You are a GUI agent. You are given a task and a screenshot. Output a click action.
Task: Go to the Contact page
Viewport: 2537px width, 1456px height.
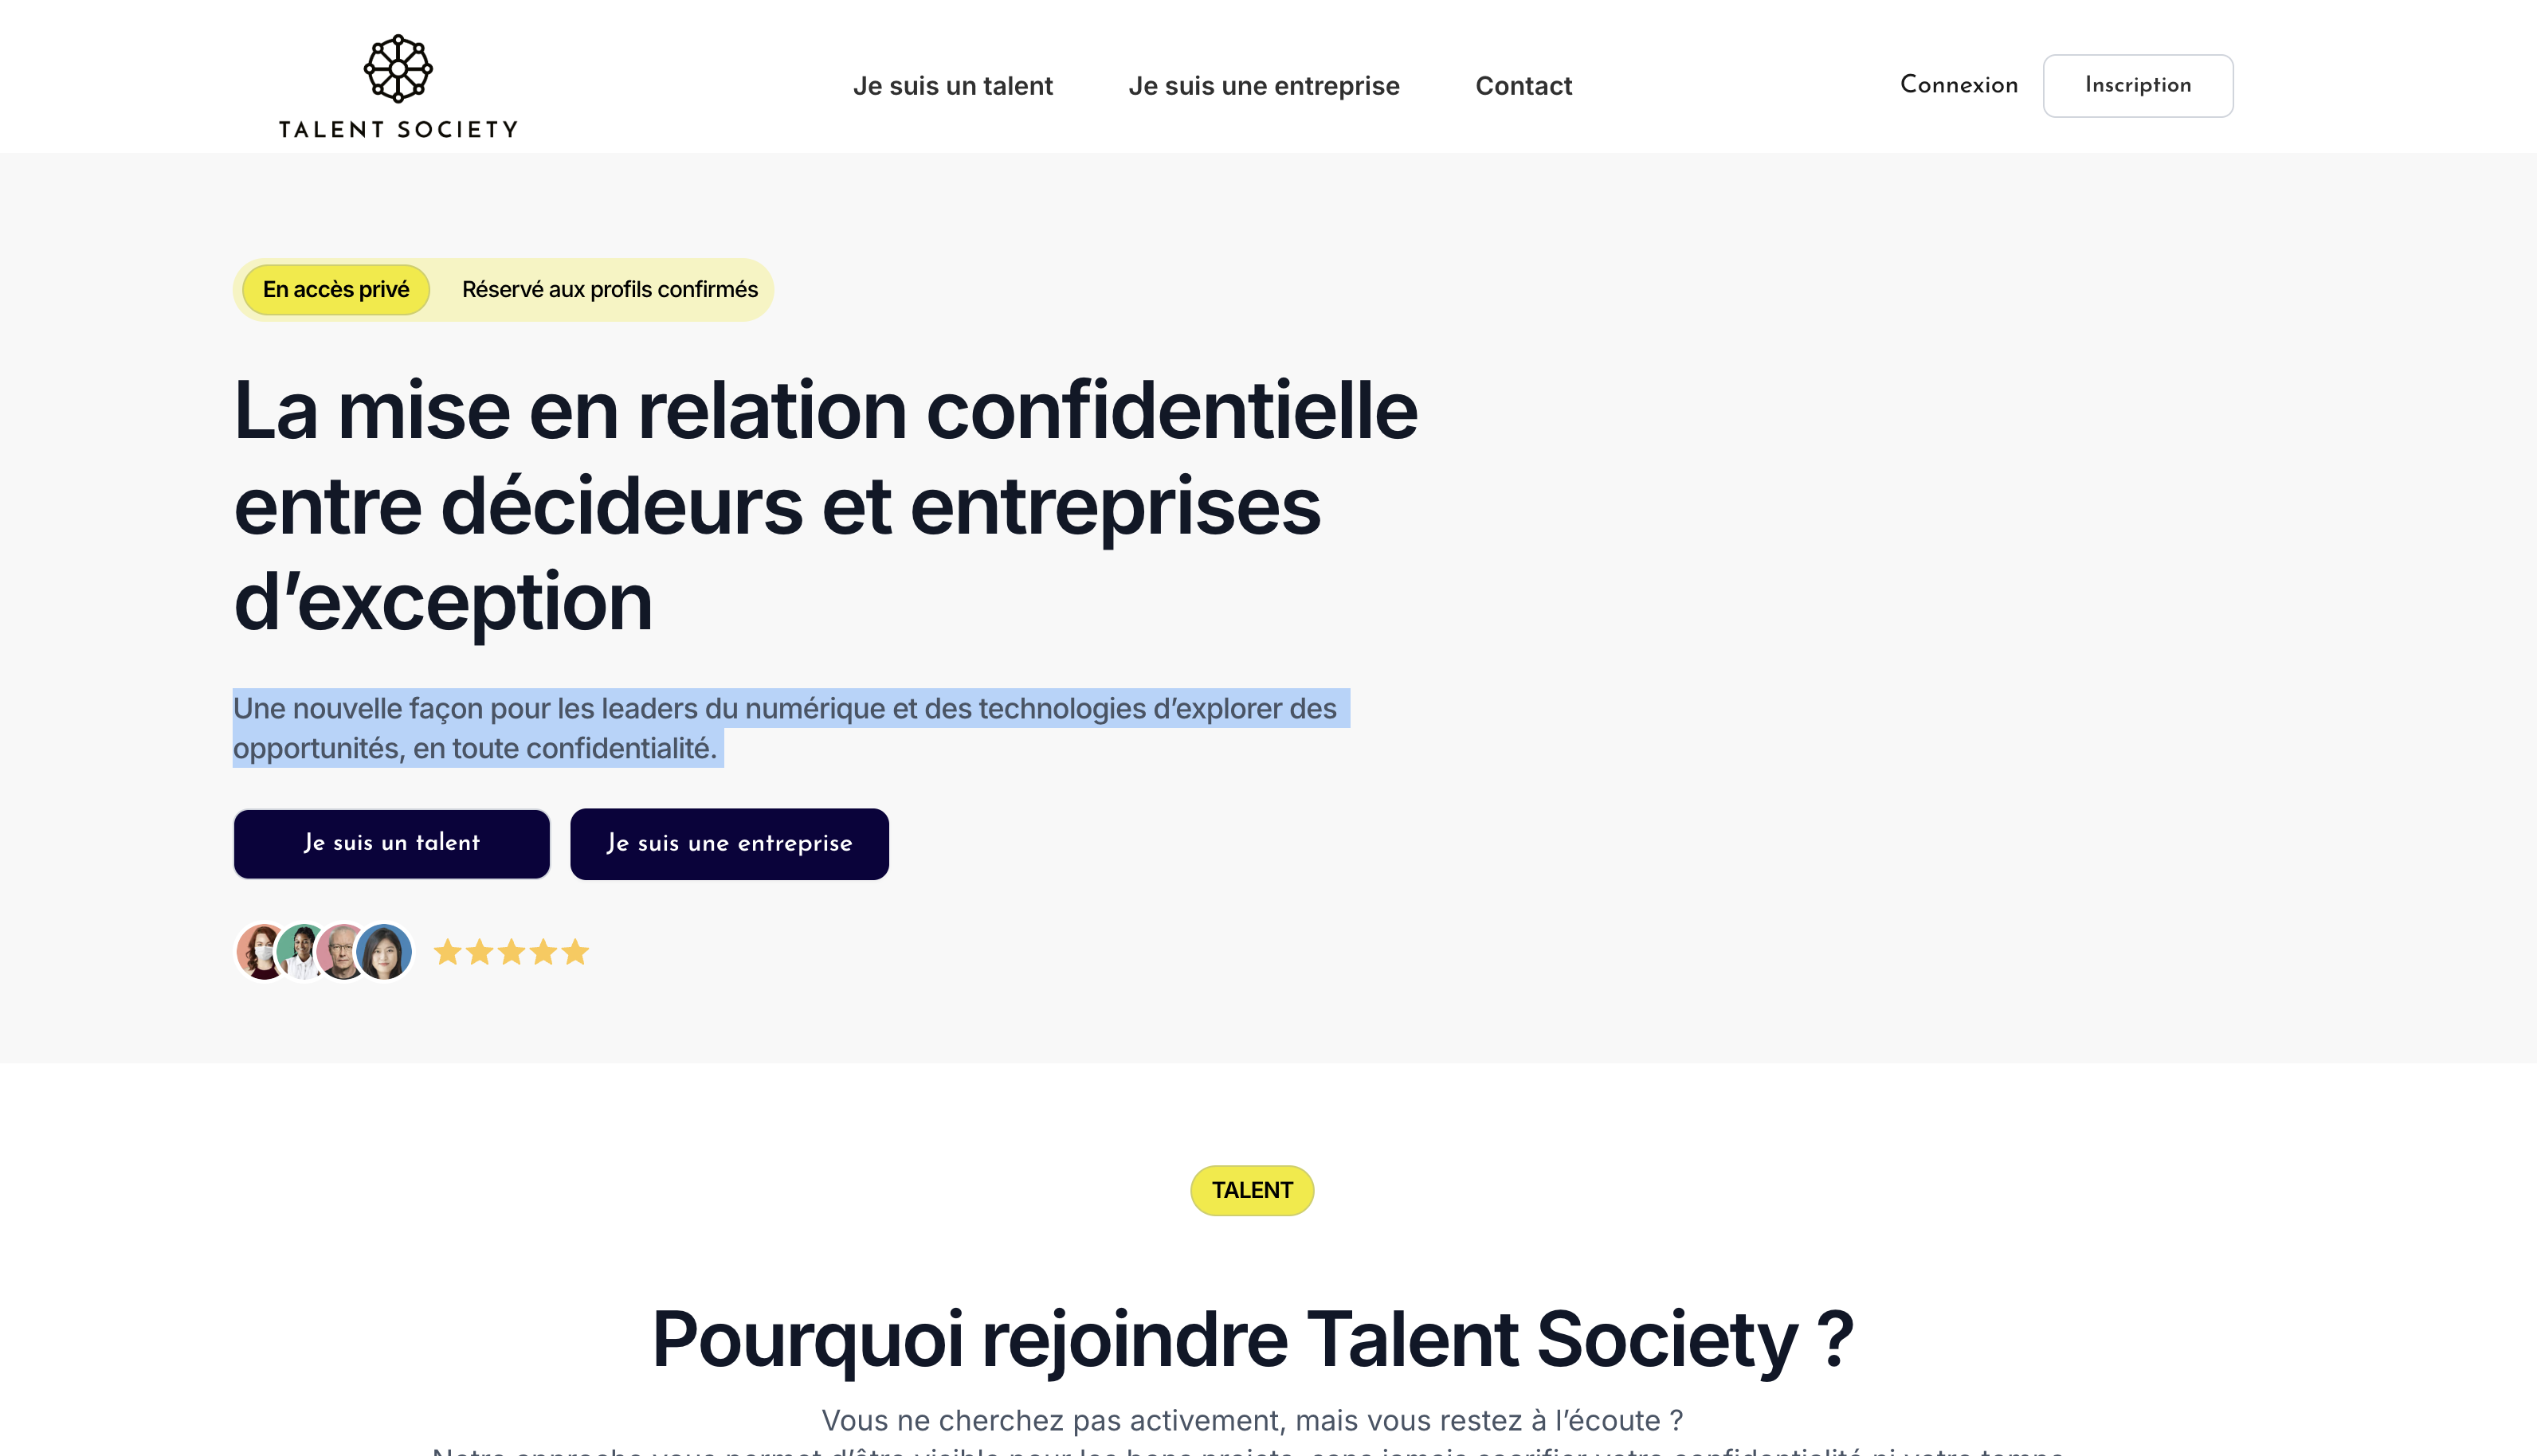(x=1523, y=86)
